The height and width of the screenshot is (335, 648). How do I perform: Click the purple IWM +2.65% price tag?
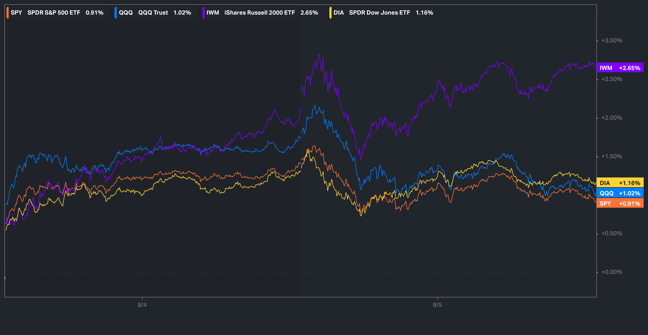620,68
